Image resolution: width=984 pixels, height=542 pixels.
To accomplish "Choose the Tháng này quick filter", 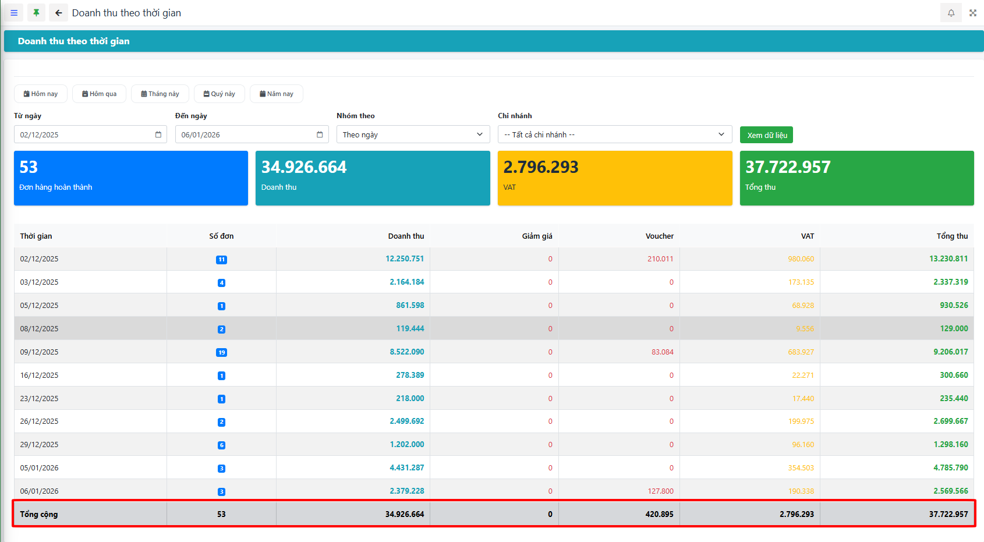I will pos(160,94).
